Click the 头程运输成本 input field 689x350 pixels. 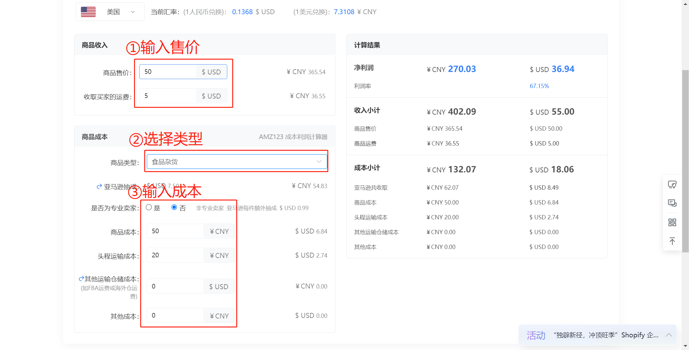coord(175,255)
